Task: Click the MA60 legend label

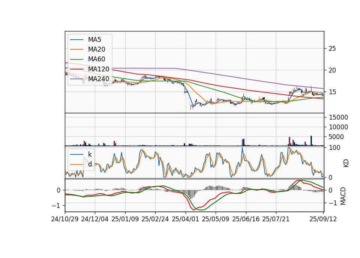Action: (96, 59)
